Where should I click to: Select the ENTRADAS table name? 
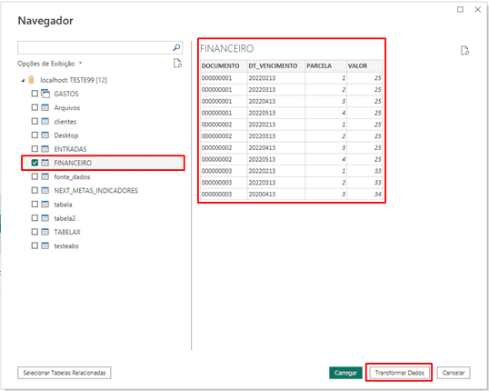(70, 149)
